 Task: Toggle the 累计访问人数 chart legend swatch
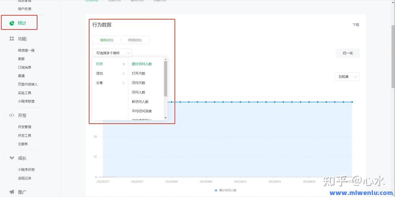tap(216, 190)
